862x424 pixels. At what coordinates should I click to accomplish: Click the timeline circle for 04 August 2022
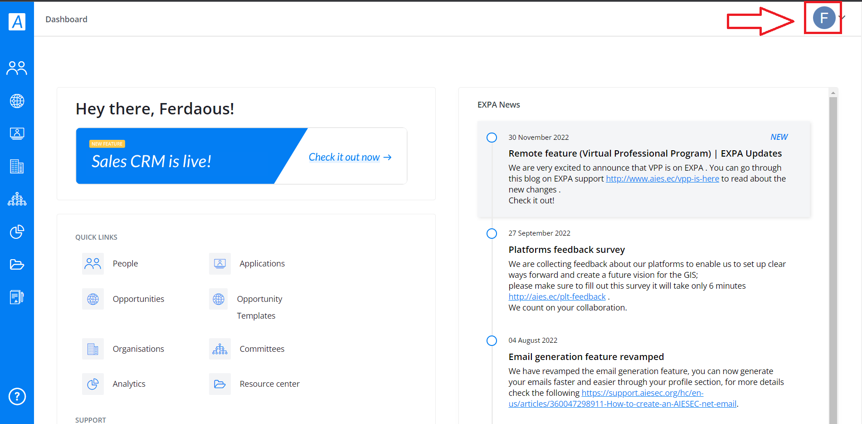pos(492,340)
